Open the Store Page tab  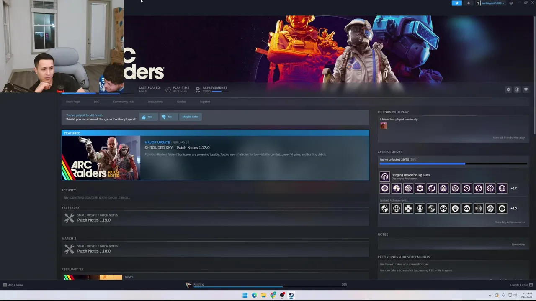point(73,102)
